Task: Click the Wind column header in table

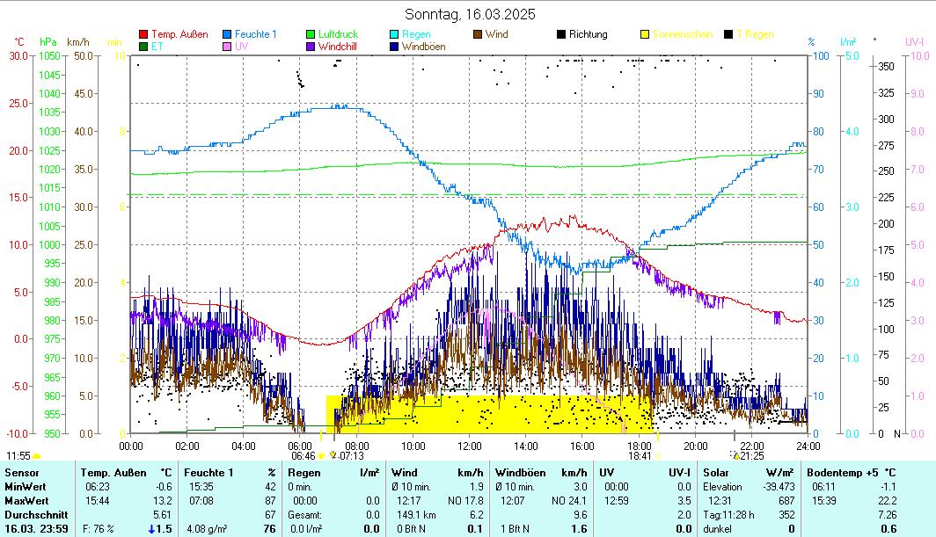Action: point(404,473)
